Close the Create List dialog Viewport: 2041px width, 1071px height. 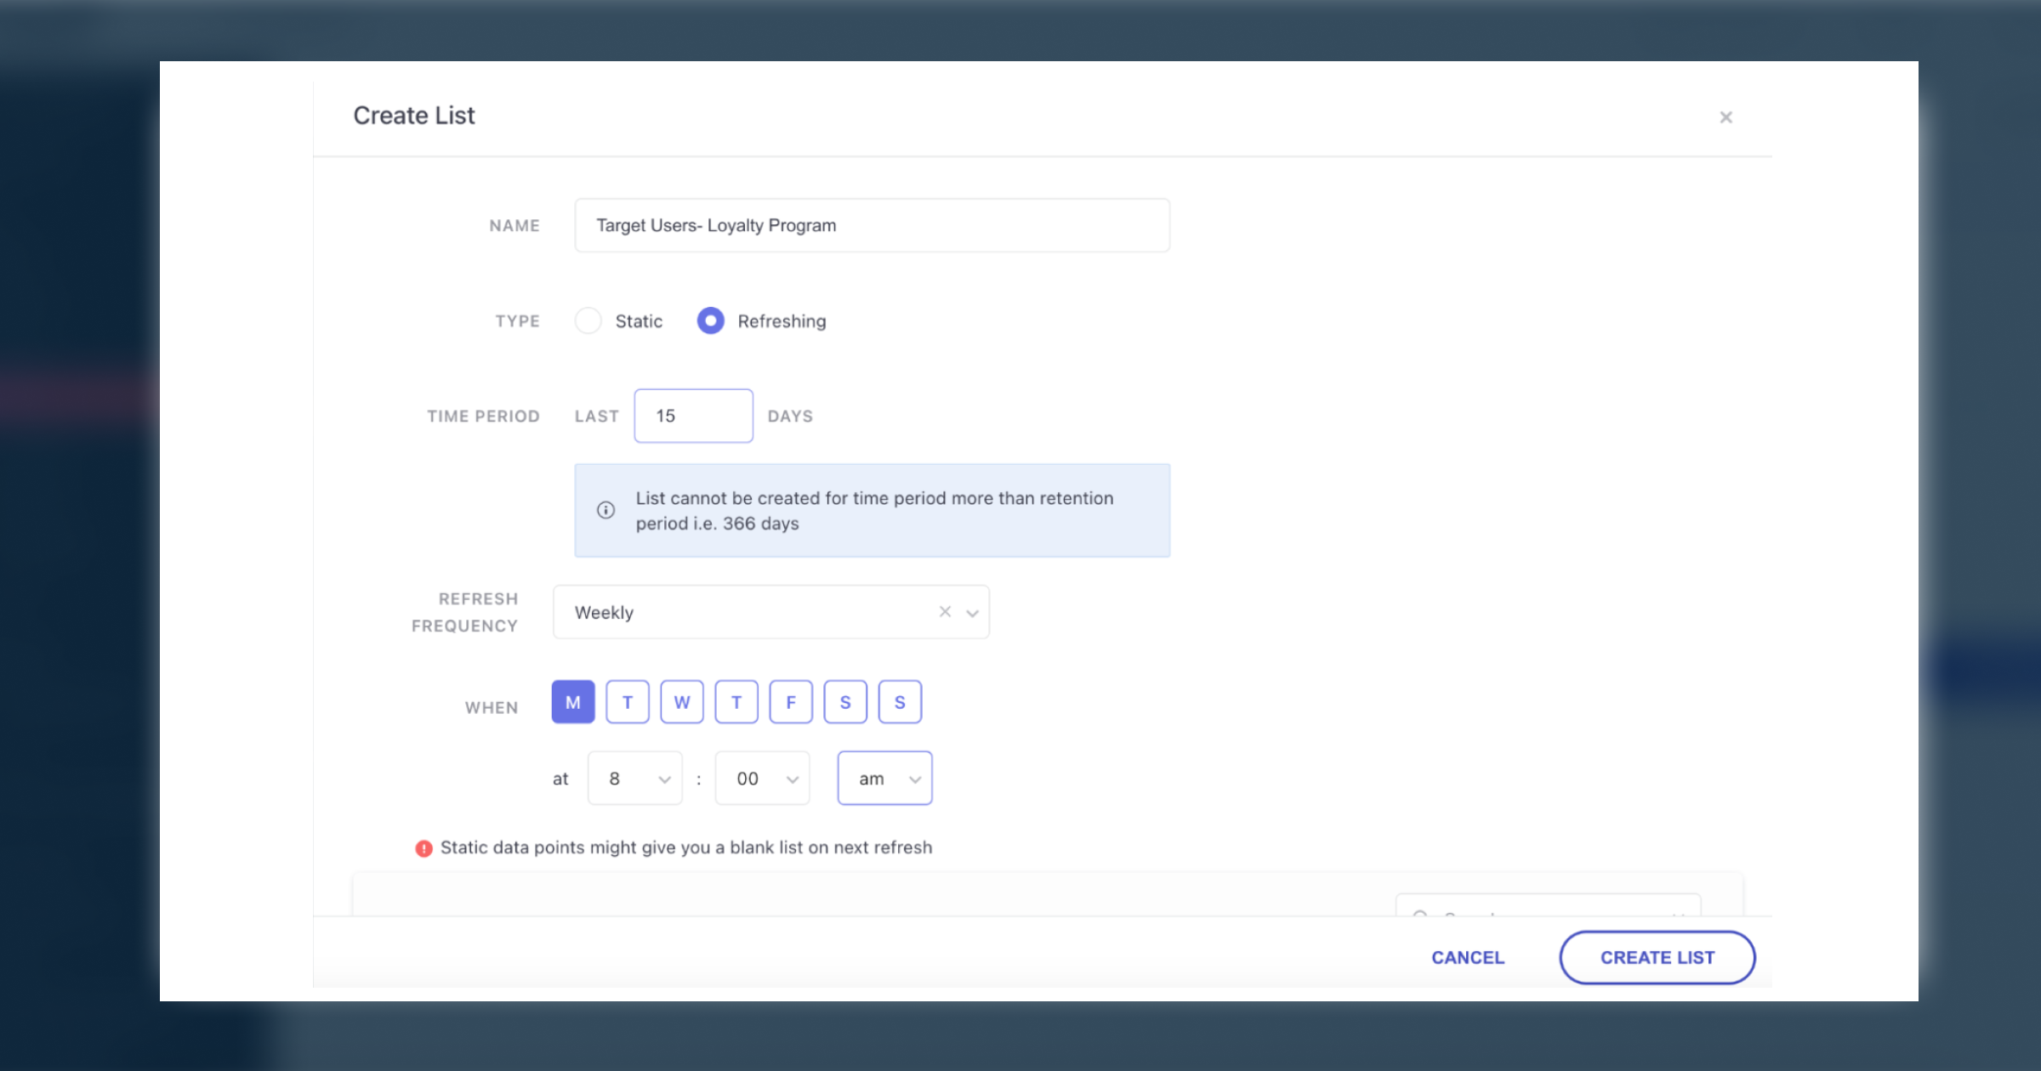tap(1725, 117)
